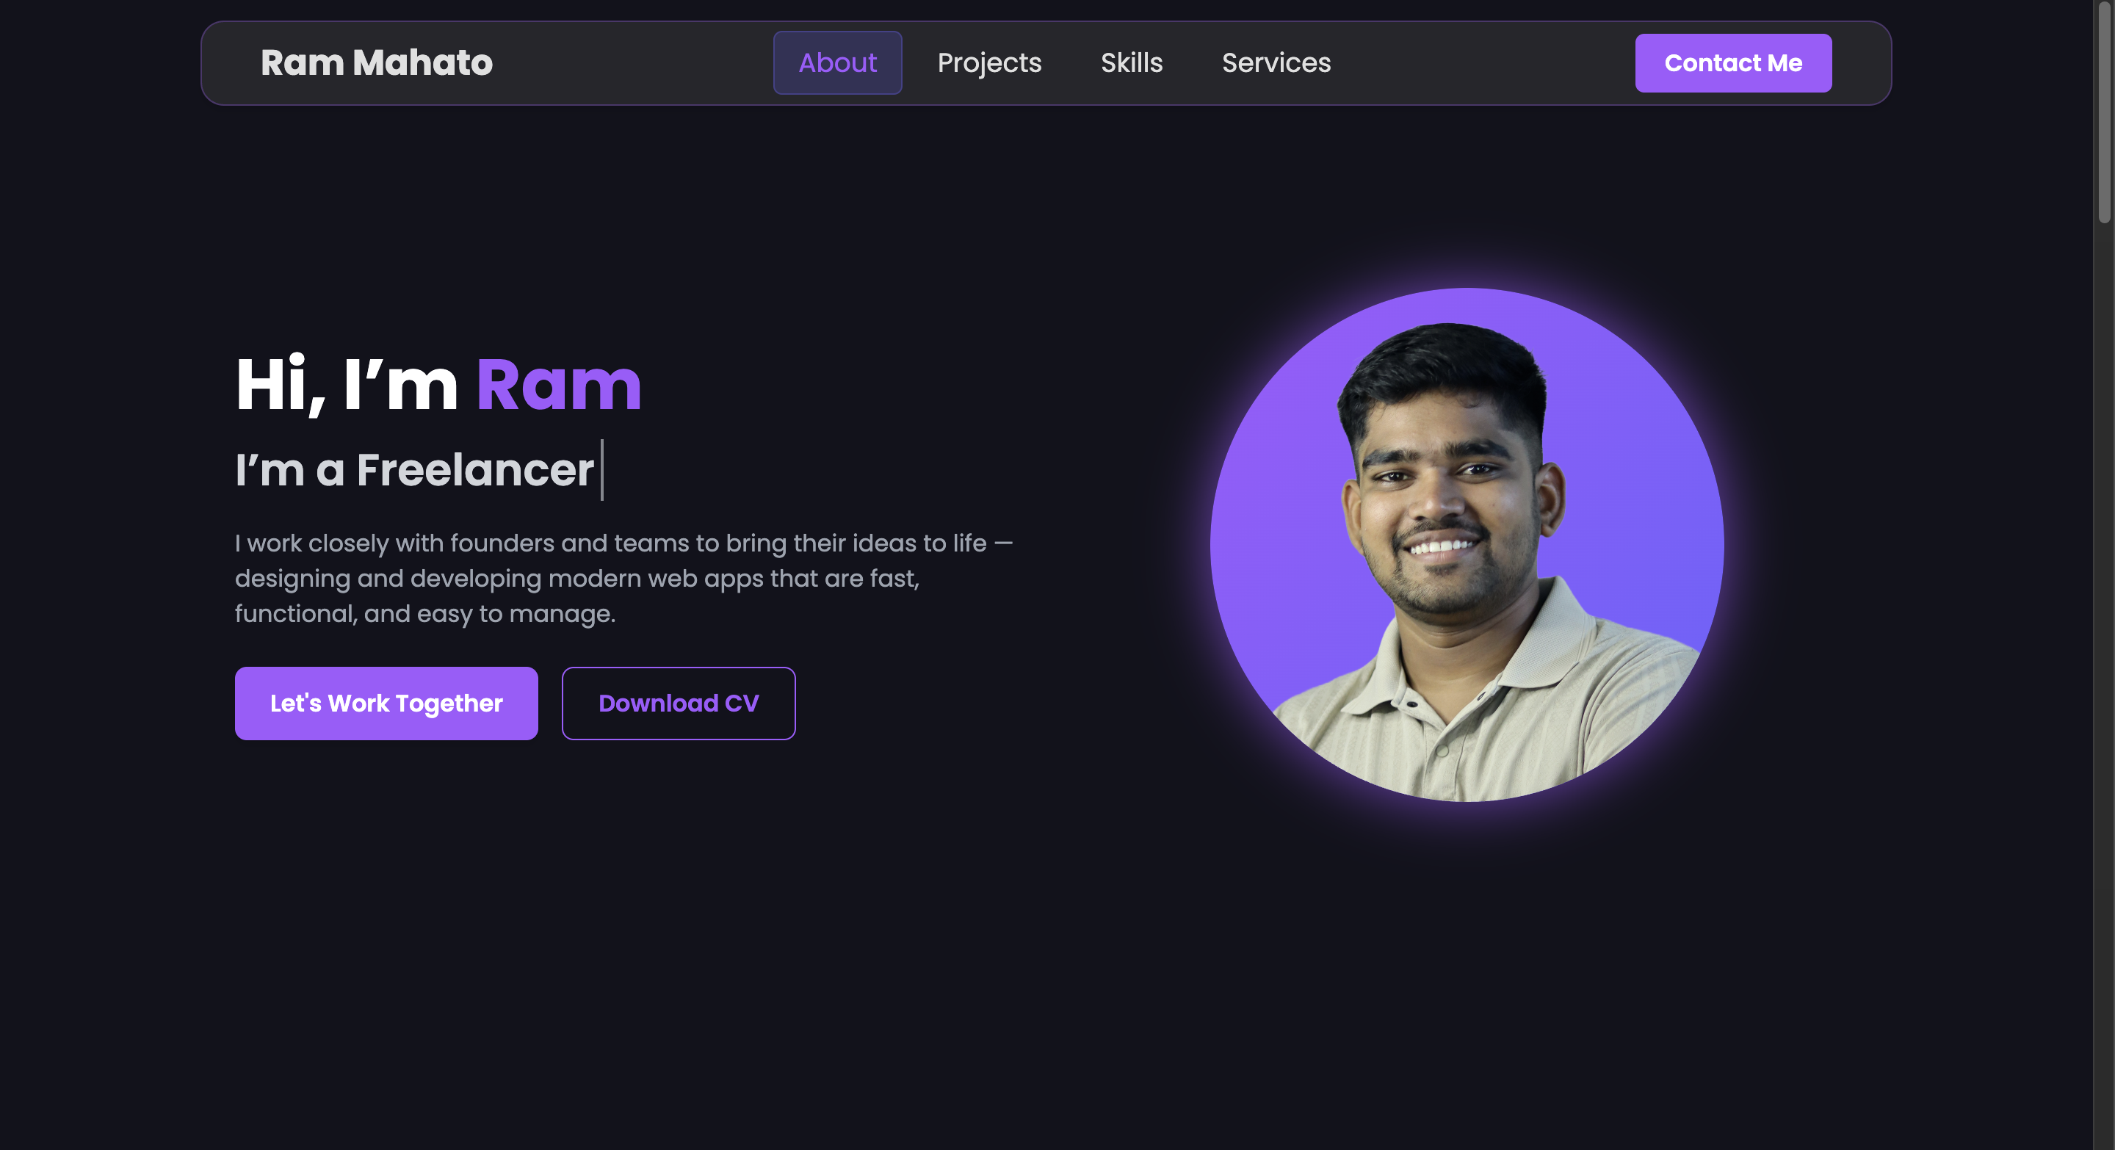Click the animated I'm a Freelancer subtitle
2115x1150 pixels.
415,470
